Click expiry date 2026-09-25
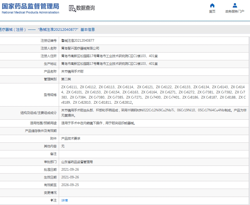250x205 pixels. [x=70, y=185]
